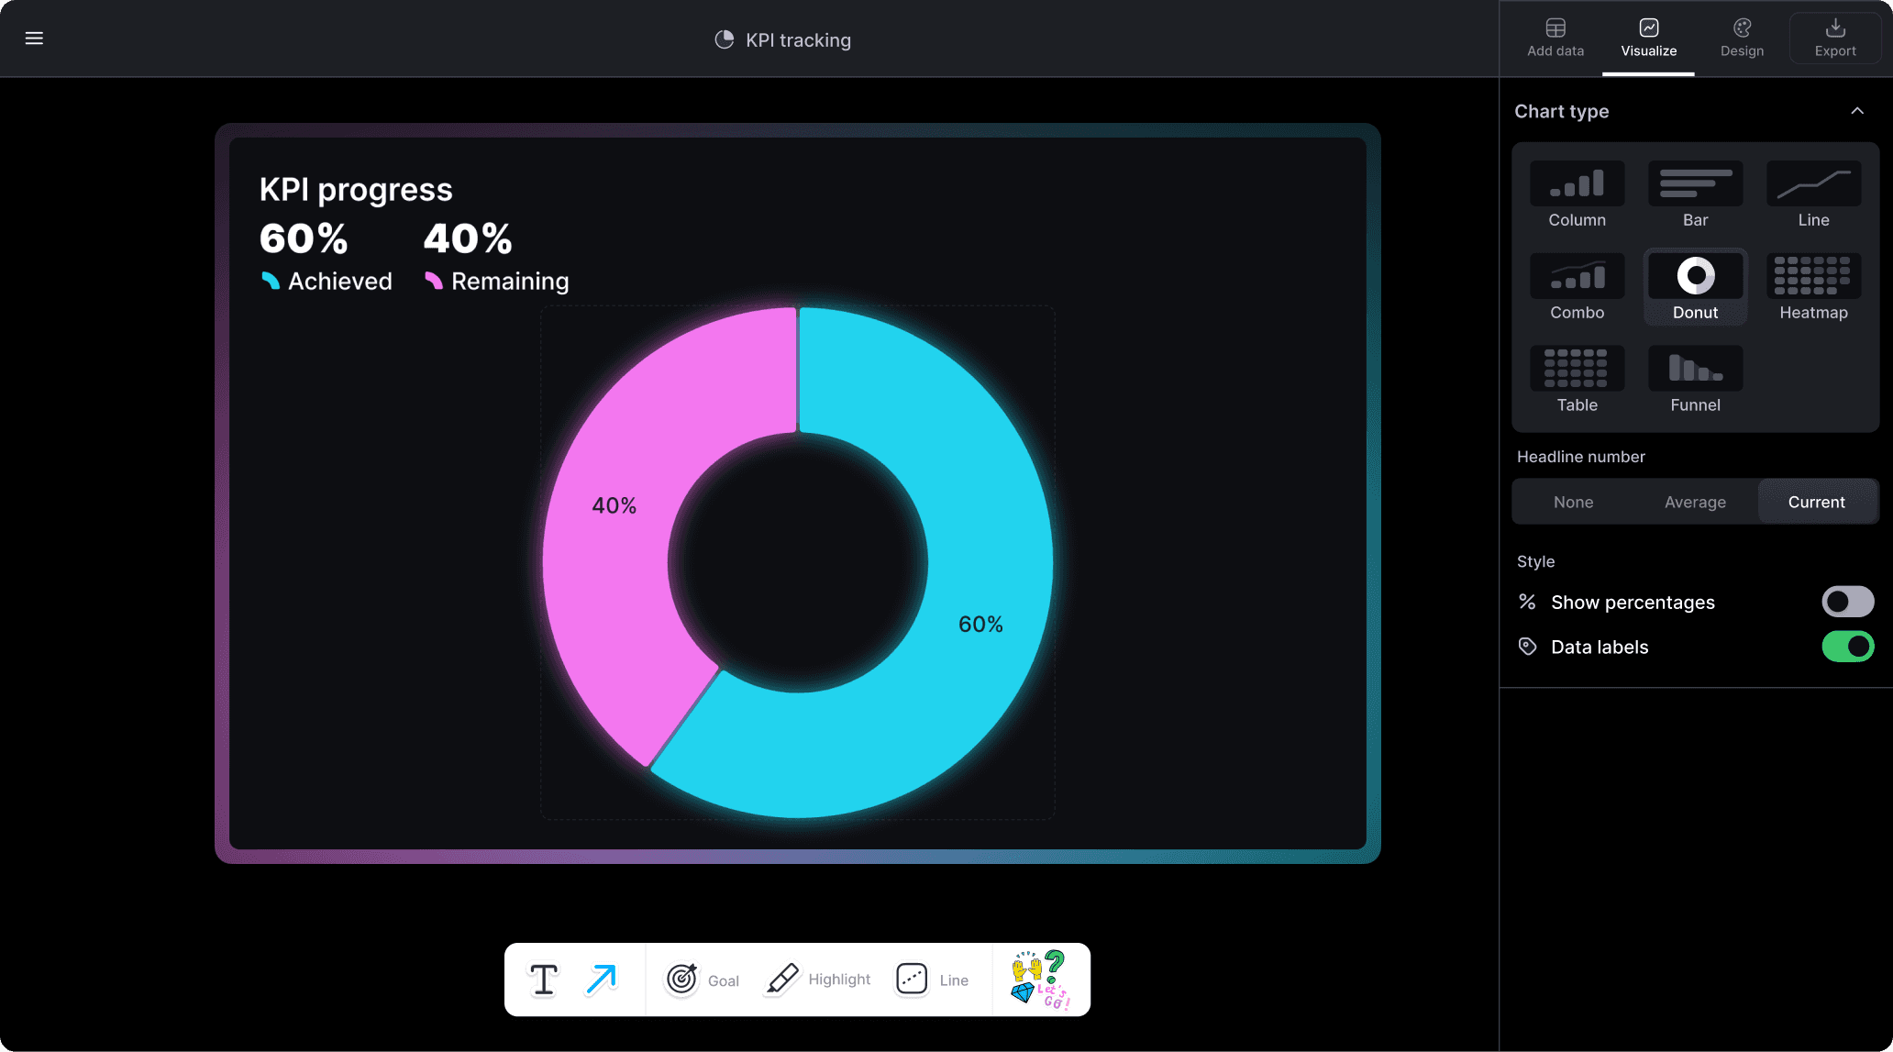The width and height of the screenshot is (1893, 1052).
Task: Click the hamburger menu icon
Action: click(x=34, y=39)
